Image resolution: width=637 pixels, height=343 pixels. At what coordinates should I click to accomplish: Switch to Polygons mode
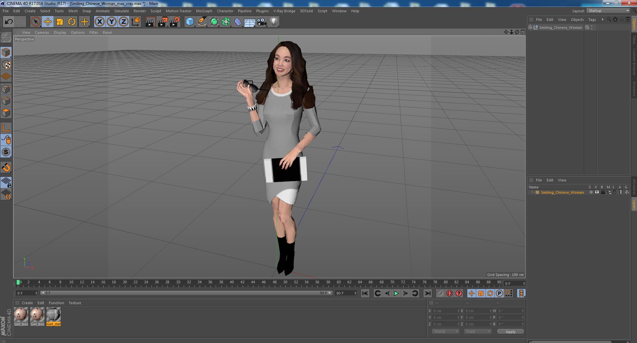pyautogui.click(x=6, y=113)
